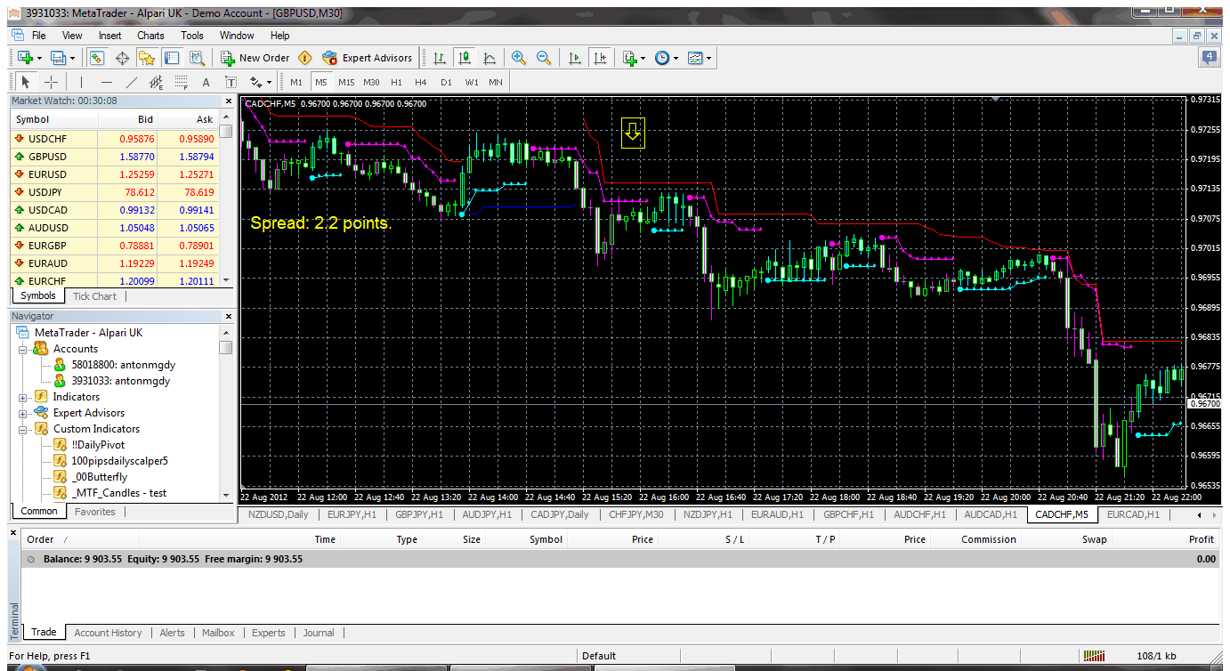Toggle the M30 timeframe button
Viewport: 1230px width, 671px height.
371,82
